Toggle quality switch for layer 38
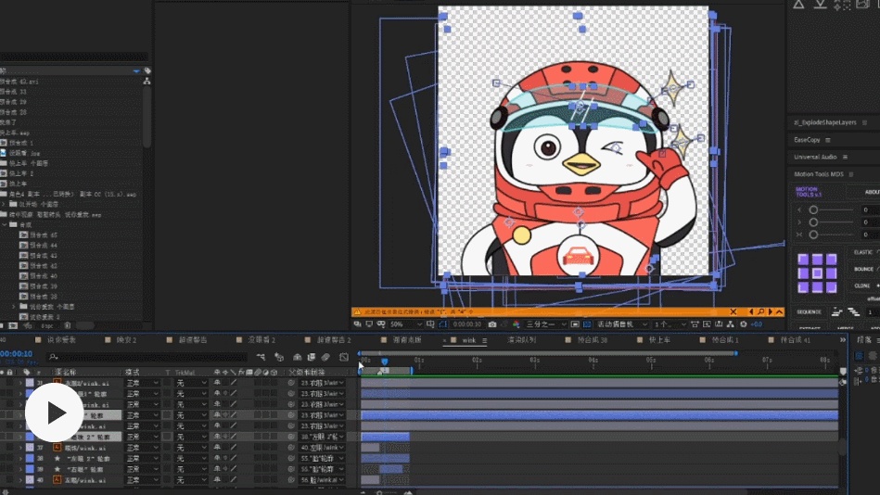 pyautogui.click(x=234, y=459)
